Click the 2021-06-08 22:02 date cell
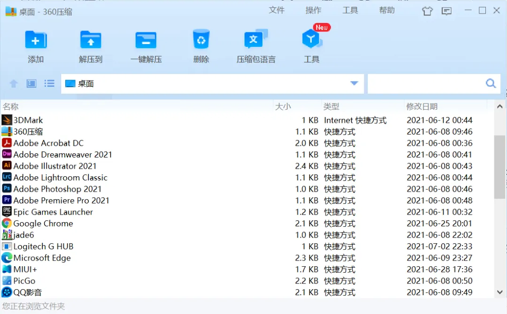Viewport: 507px width, 314px height. click(x=439, y=235)
